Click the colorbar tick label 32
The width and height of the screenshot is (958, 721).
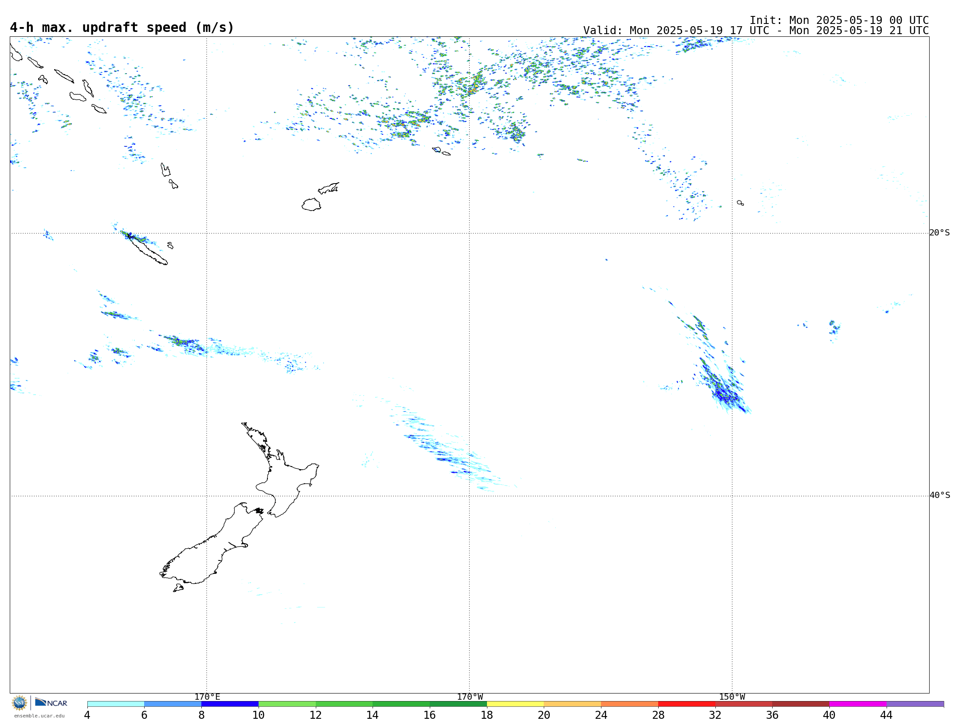point(715,715)
